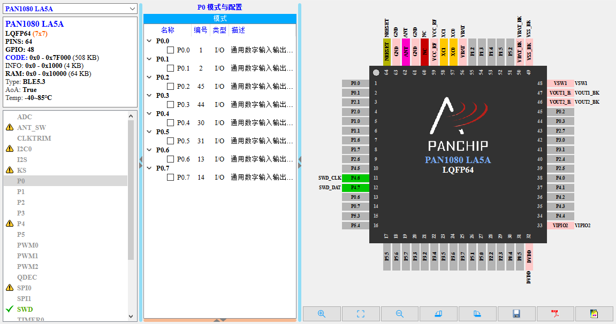Click the 描述 column header
This screenshot has width=616, height=324.
(x=239, y=30)
